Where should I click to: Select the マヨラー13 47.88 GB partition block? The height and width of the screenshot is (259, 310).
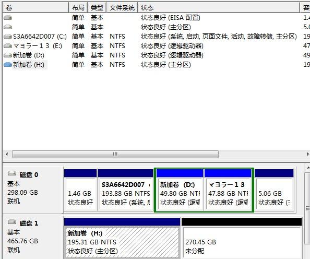[228, 190]
